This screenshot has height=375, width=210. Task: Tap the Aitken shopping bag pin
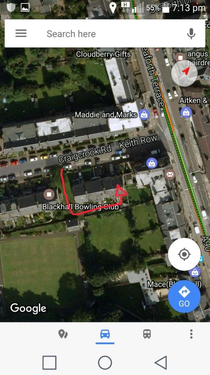pos(186,112)
